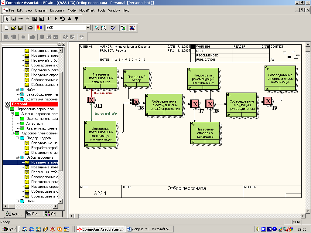Image resolution: width=311 pixels, height=233 pixels.
Task: Collapse the Отбор персонала tree node
Action: (x=17, y=157)
